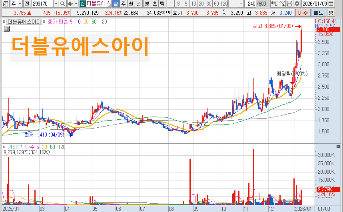Open chart settings gear icon
343x212 pixels.
pyautogui.click(x=297, y=4)
